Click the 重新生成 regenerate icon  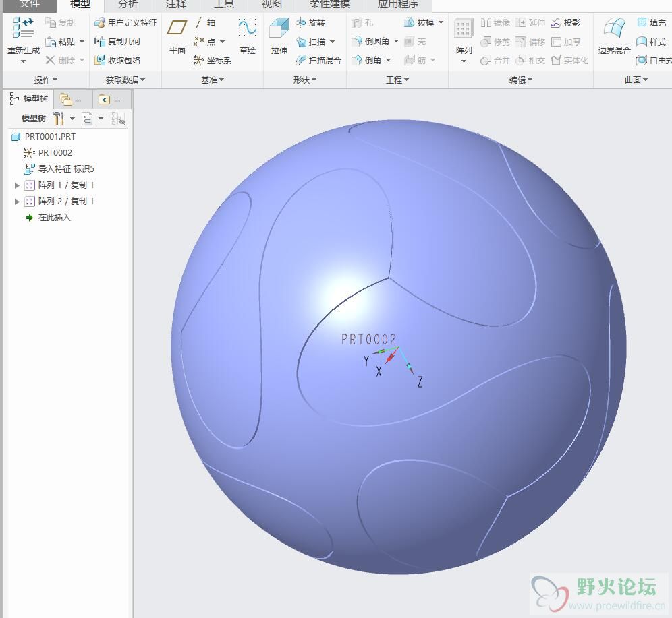click(x=23, y=28)
